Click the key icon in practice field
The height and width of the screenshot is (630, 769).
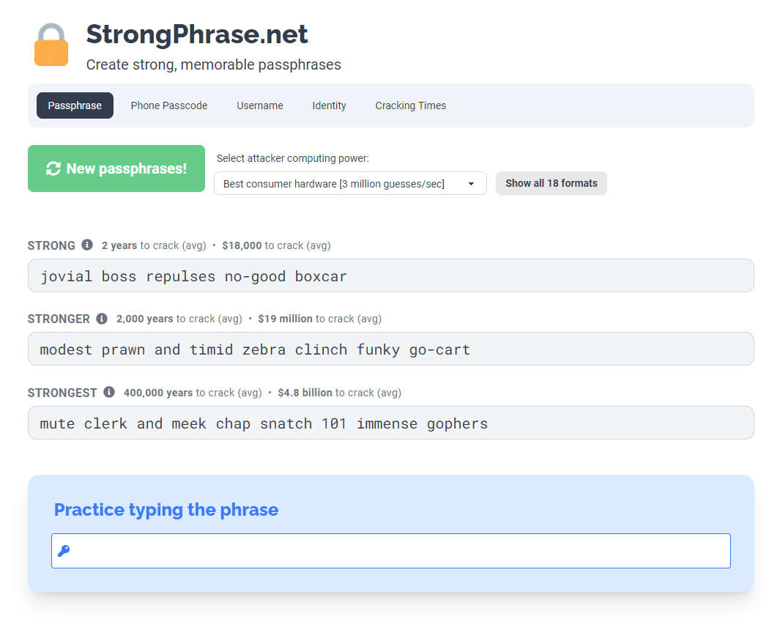pos(64,551)
